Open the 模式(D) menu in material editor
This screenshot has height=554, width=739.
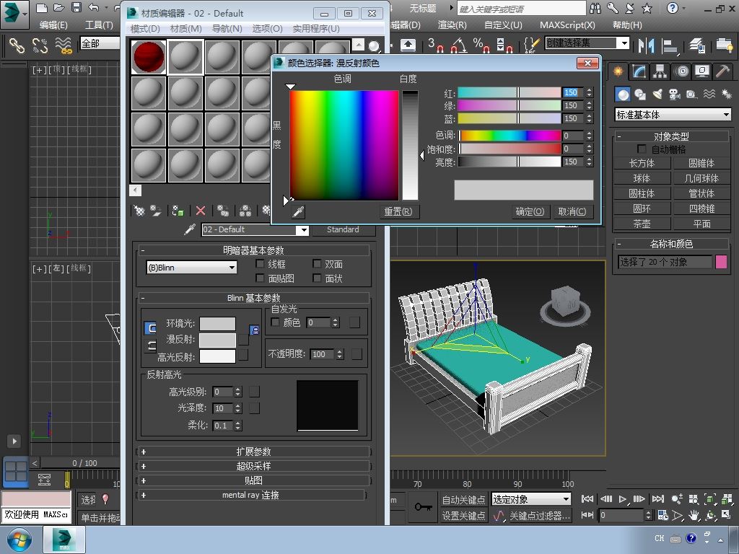tap(145, 29)
